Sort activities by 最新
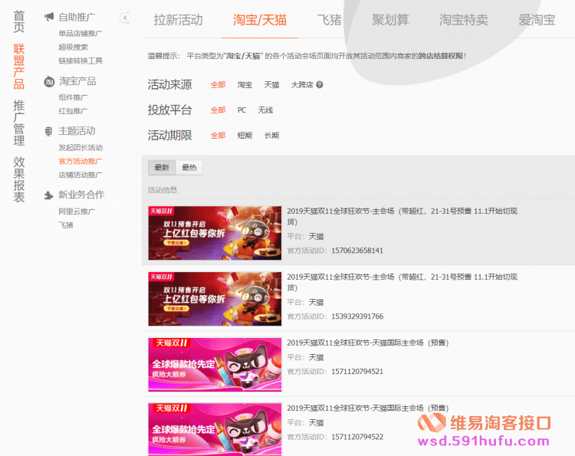The image size is (575, 456). pyautogui.click(x=162, y=168)
